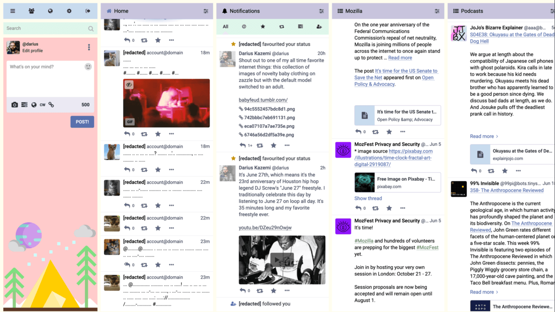Open more options on the DJ Screw post
Viewport: 555px width, 312px height.
pos(287,290)
